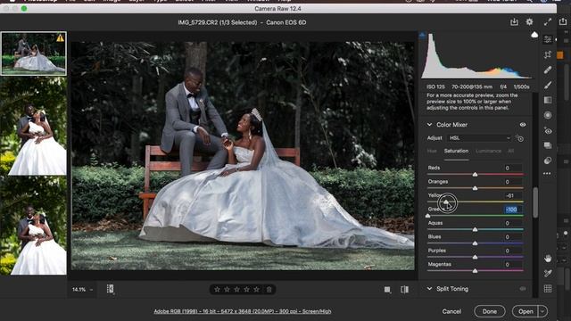Switch to single view mode icon
Viewport: 571px width, 321px height.
387,290
